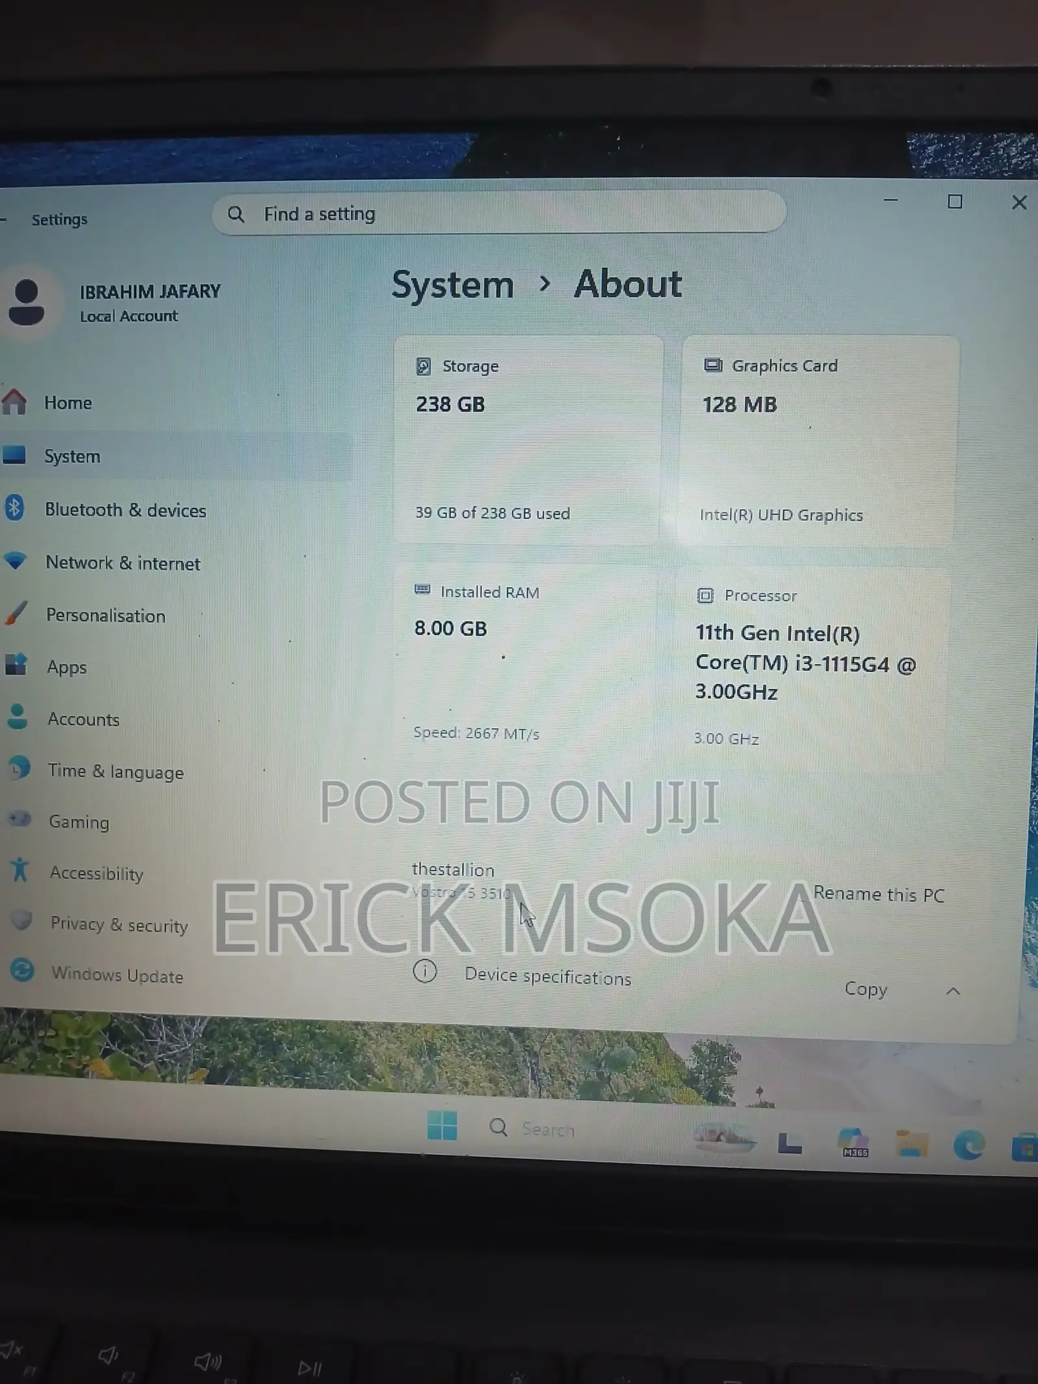Screen dimensions: 1038x1384
Task: Copy the device specifications
Action: click(865, 989)
